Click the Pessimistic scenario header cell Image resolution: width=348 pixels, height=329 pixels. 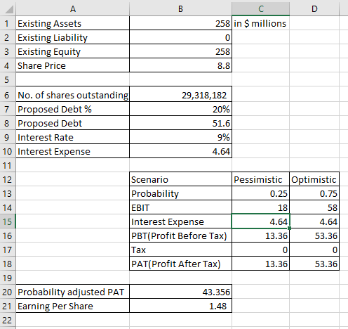click(261, 179)
